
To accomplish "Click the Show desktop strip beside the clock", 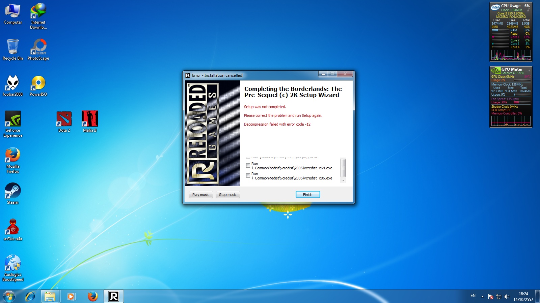I will (x=538, y=296).
